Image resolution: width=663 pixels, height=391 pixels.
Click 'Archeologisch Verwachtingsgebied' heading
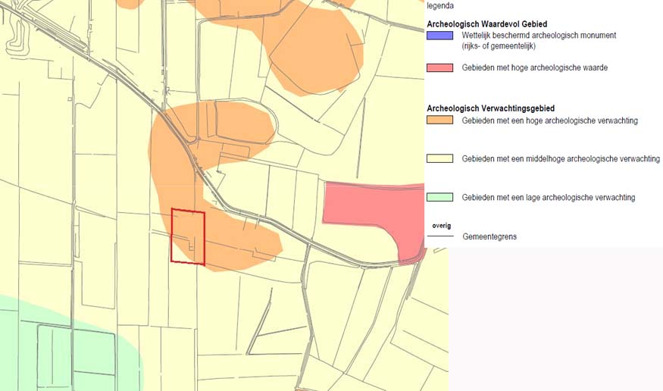[x=490, y=108]
